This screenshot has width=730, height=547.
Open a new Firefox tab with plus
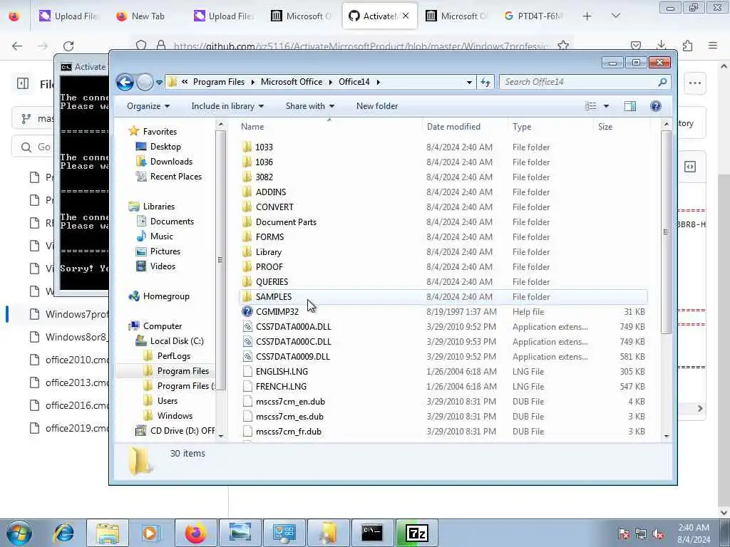point(587,16)
